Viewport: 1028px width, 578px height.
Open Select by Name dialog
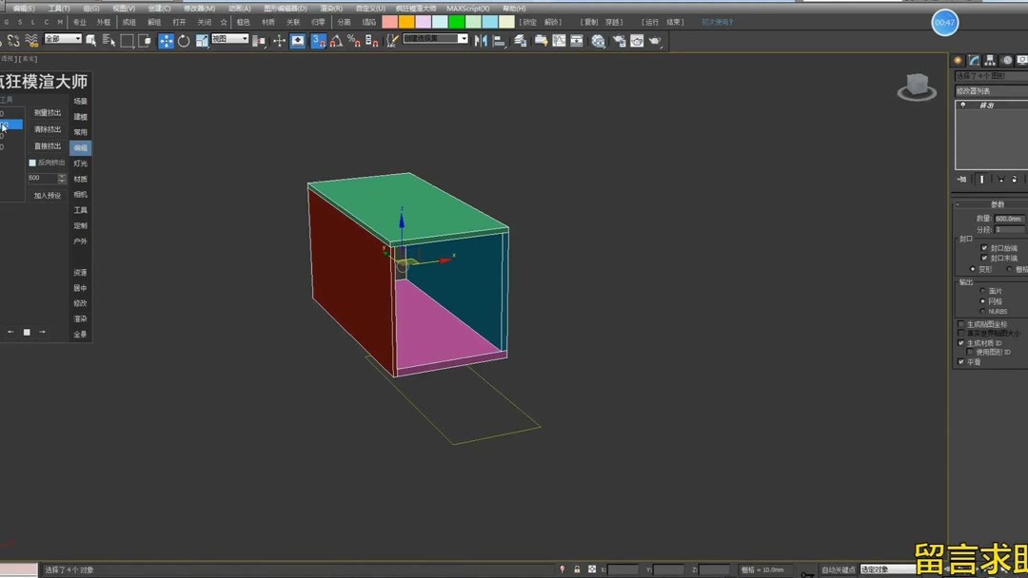107,41
